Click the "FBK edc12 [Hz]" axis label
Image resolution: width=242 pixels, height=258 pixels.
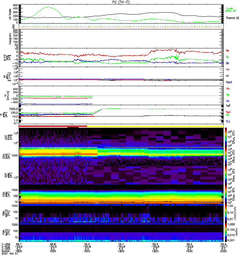[x=6, y=213]
